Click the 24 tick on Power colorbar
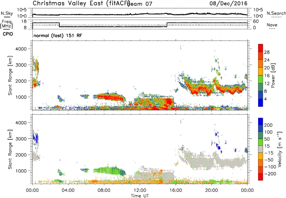Image resolution: width=286 pixels, height=198 pixels. click(267, 60)
